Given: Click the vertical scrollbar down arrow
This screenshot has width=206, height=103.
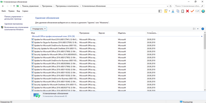Looking at the screenshot, I should coord(205,90).
